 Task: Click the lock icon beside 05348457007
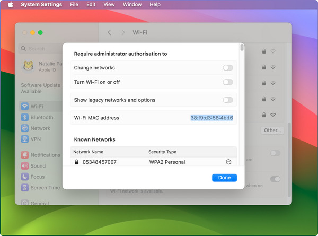(x=76, y=162)
